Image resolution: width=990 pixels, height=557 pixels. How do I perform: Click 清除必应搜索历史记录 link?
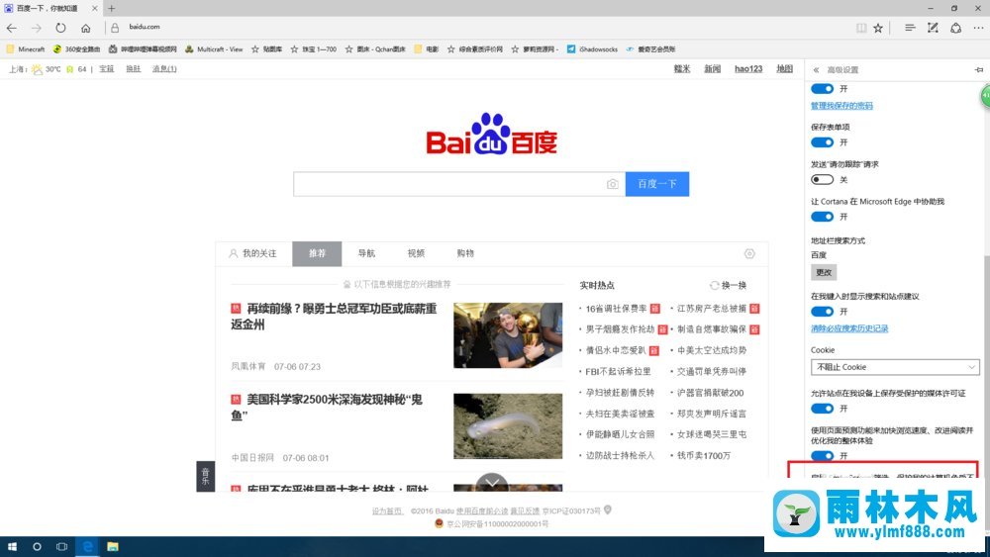point(849,328)
